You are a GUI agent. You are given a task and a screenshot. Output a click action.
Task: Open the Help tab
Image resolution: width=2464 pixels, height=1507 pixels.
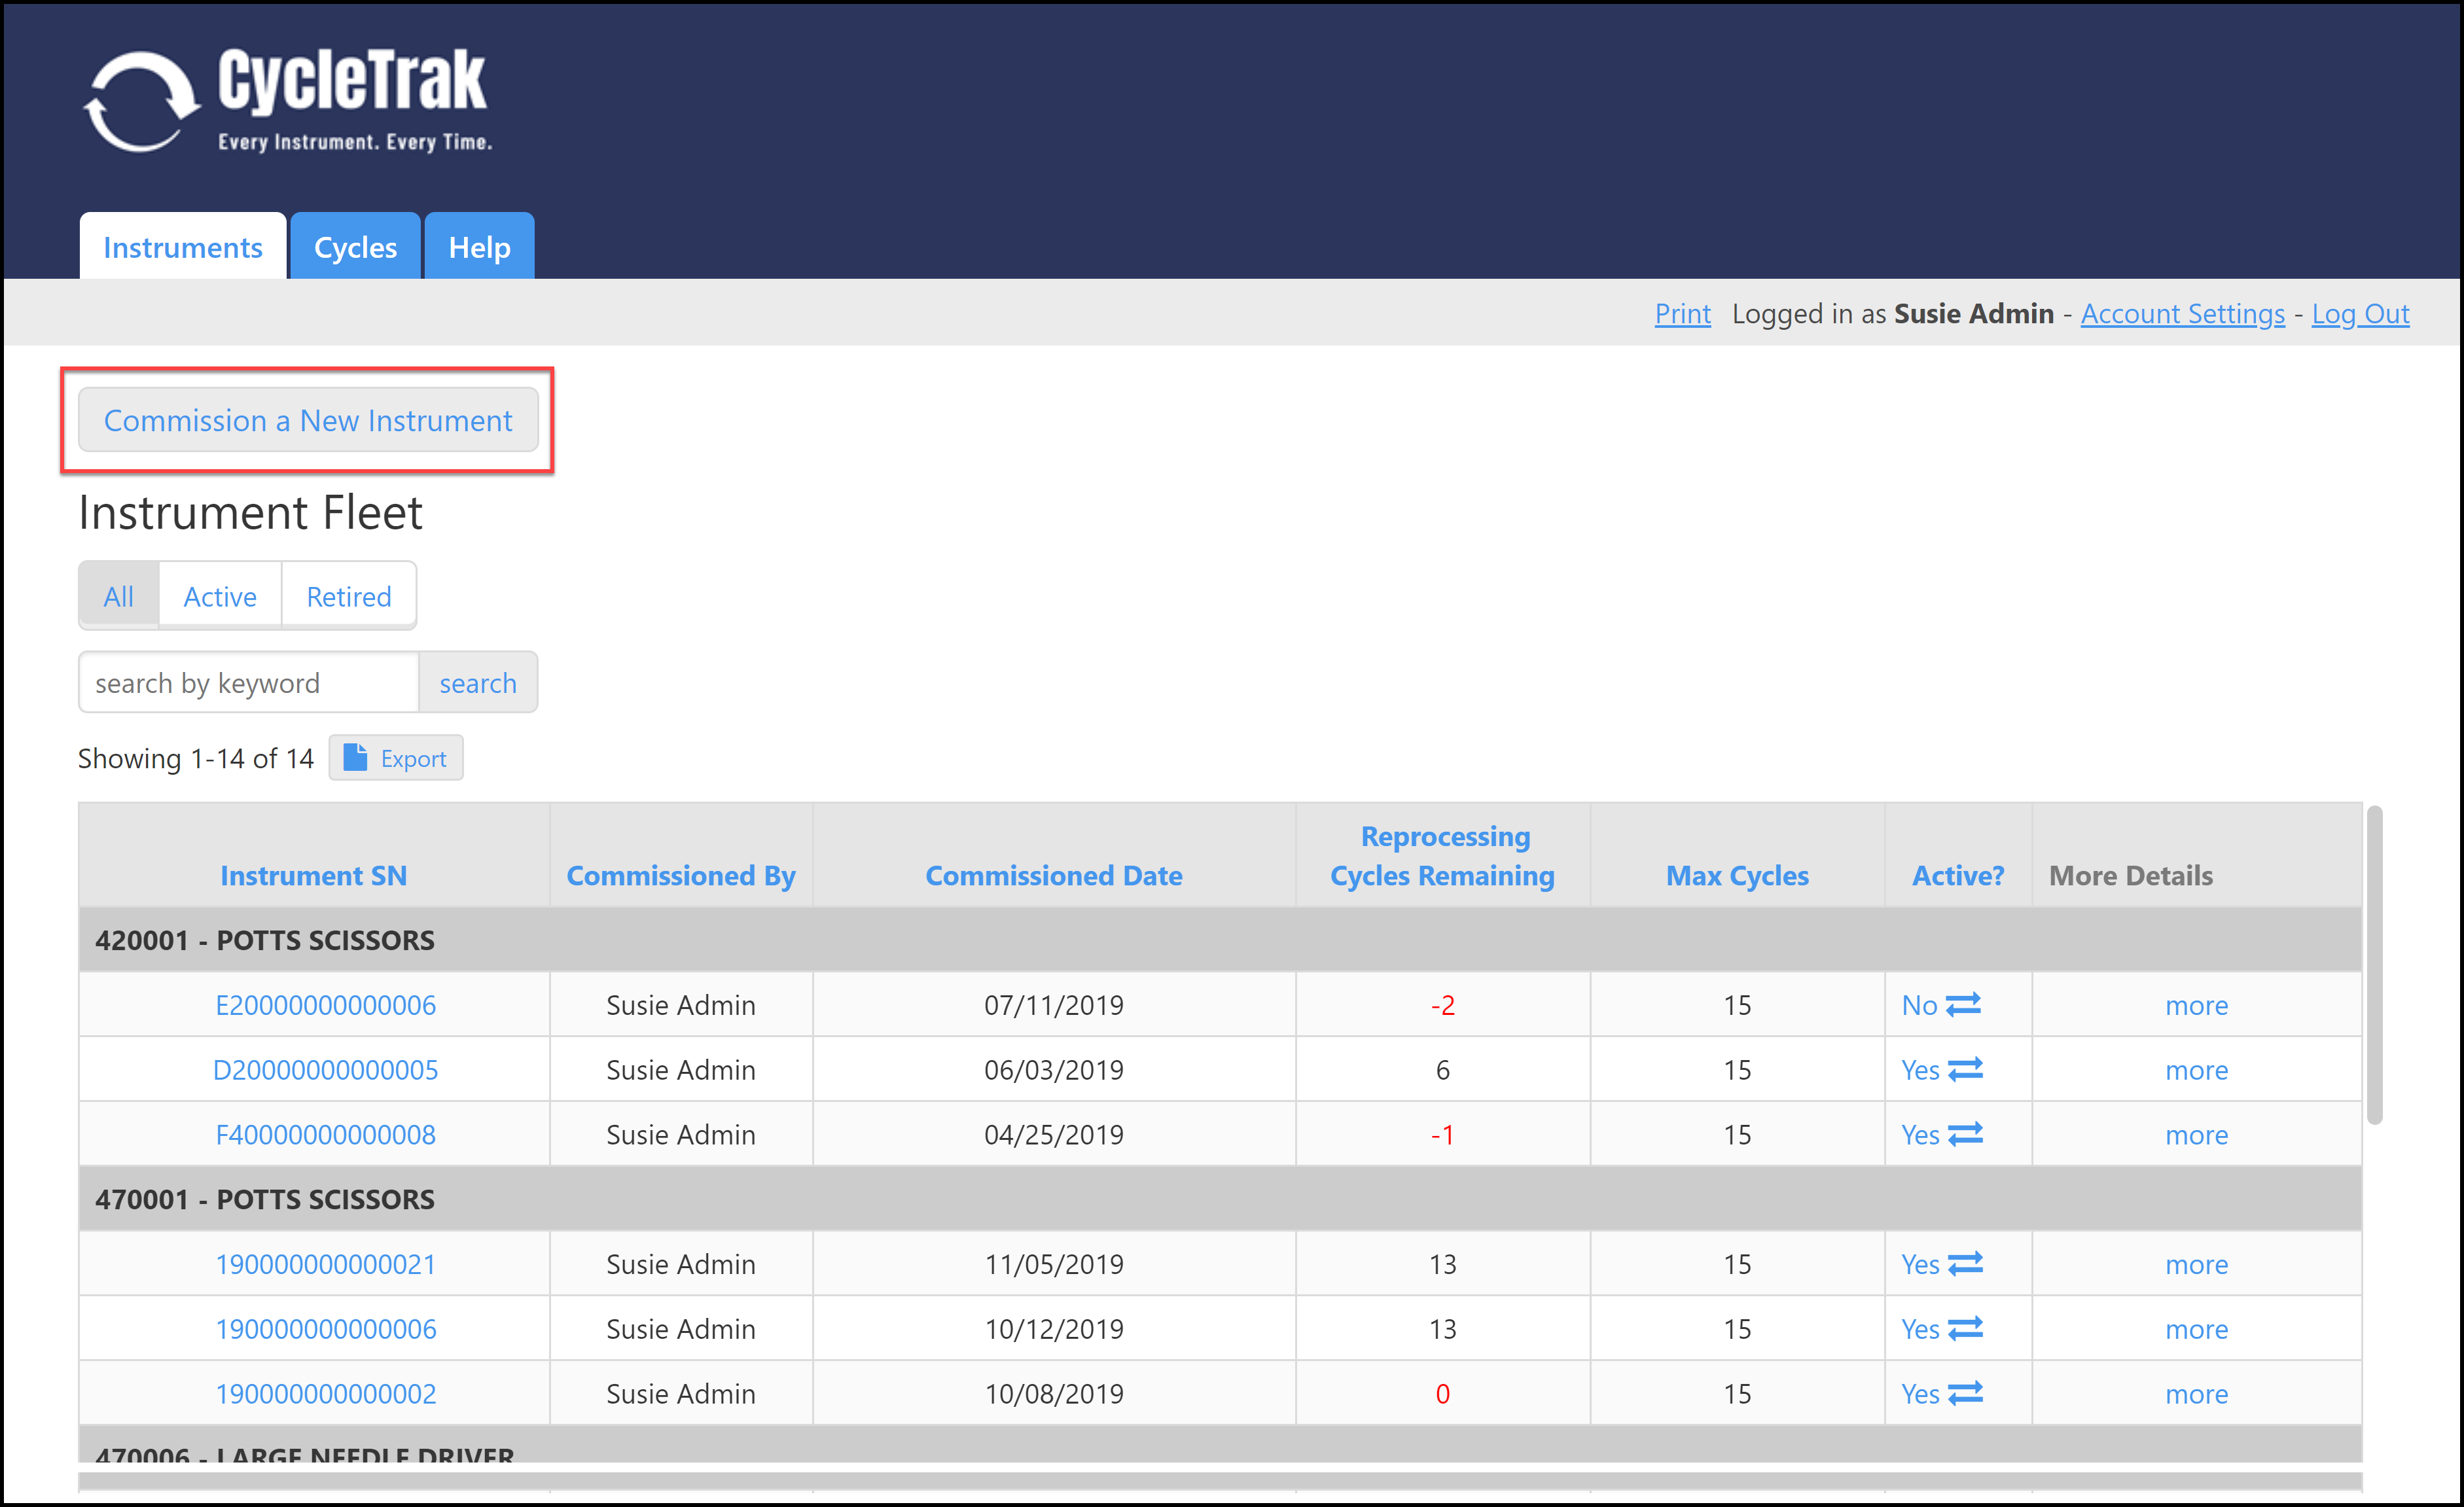click(479, 247)
